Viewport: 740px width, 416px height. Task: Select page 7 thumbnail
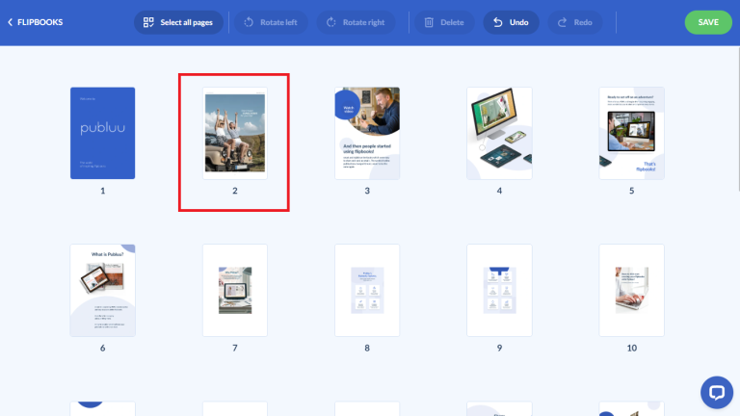click(235, 290)
